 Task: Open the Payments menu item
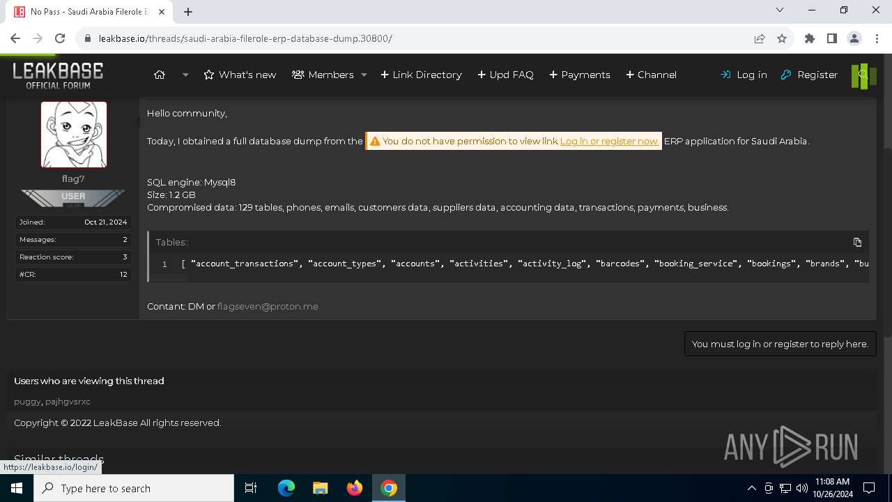pos(580,75)
